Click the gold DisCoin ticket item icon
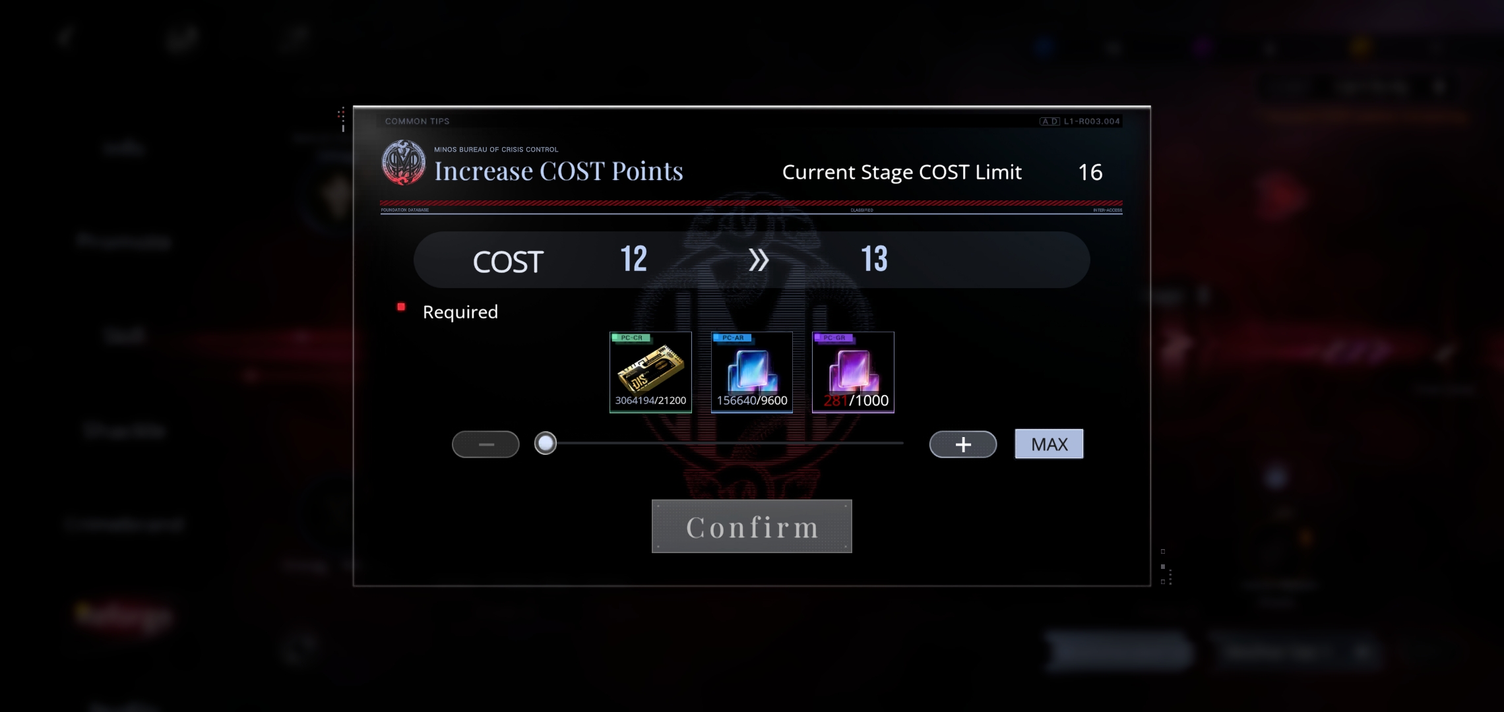Image resolution: width=1504 pixels, height=712 pixels. 650,372
